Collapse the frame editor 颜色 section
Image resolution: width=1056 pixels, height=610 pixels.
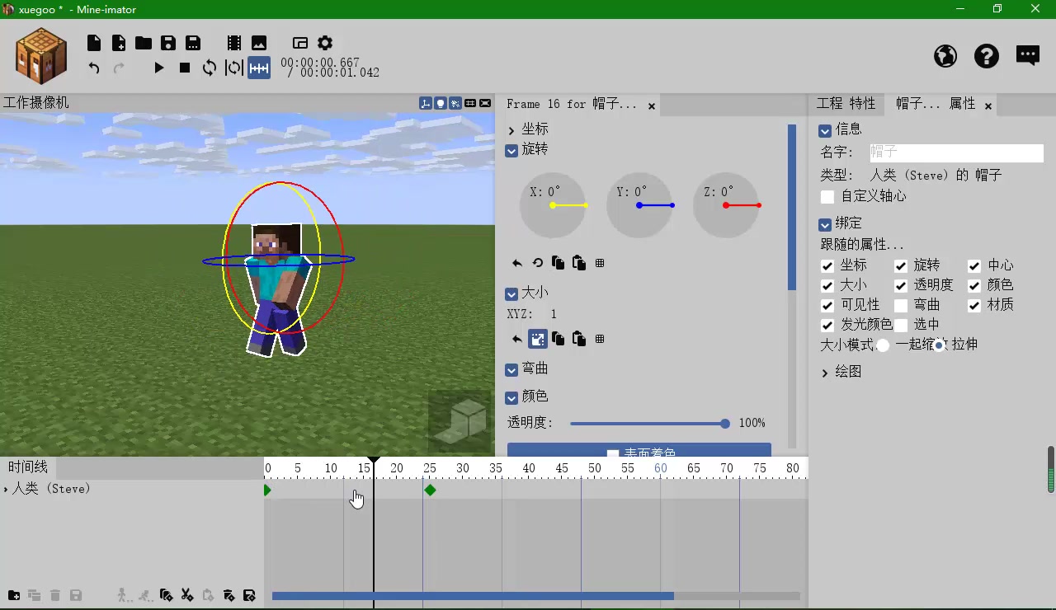pyautogui.click(x=511, y=398)
